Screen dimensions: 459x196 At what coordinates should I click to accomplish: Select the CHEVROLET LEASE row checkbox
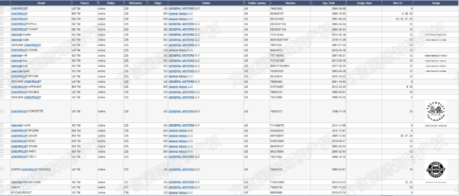tap(2, 135)
